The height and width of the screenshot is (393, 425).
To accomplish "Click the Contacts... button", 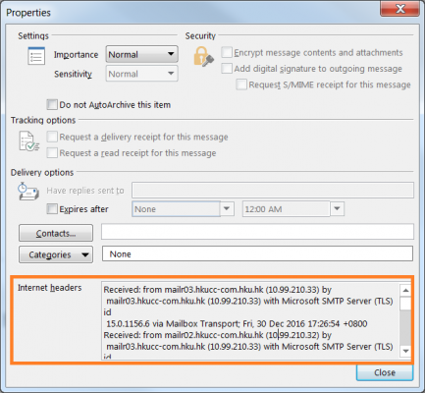I will 56,233.
